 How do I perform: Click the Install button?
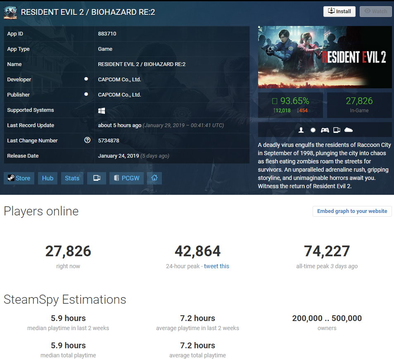(339, 11)
